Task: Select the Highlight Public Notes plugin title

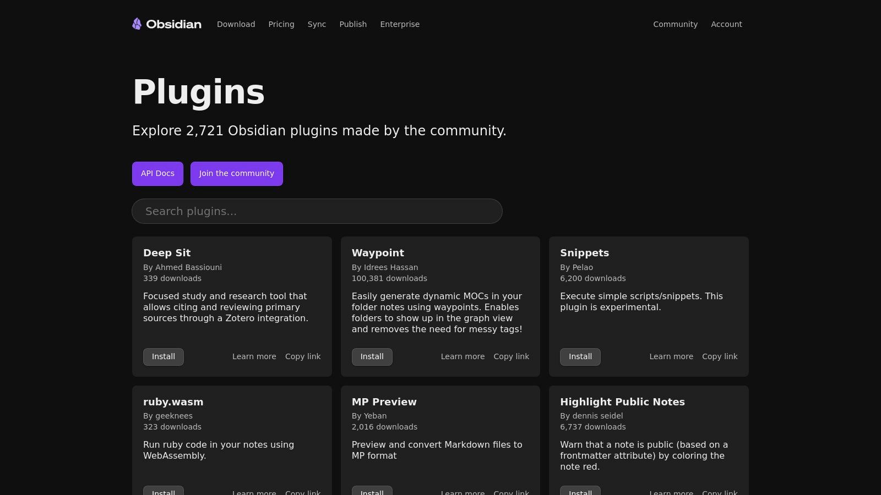Action: (x=622, y=402)
